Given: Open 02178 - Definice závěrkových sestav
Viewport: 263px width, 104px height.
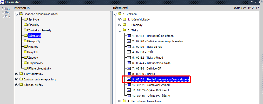Looking at the screenshot, I should click(x=157, y=41).
